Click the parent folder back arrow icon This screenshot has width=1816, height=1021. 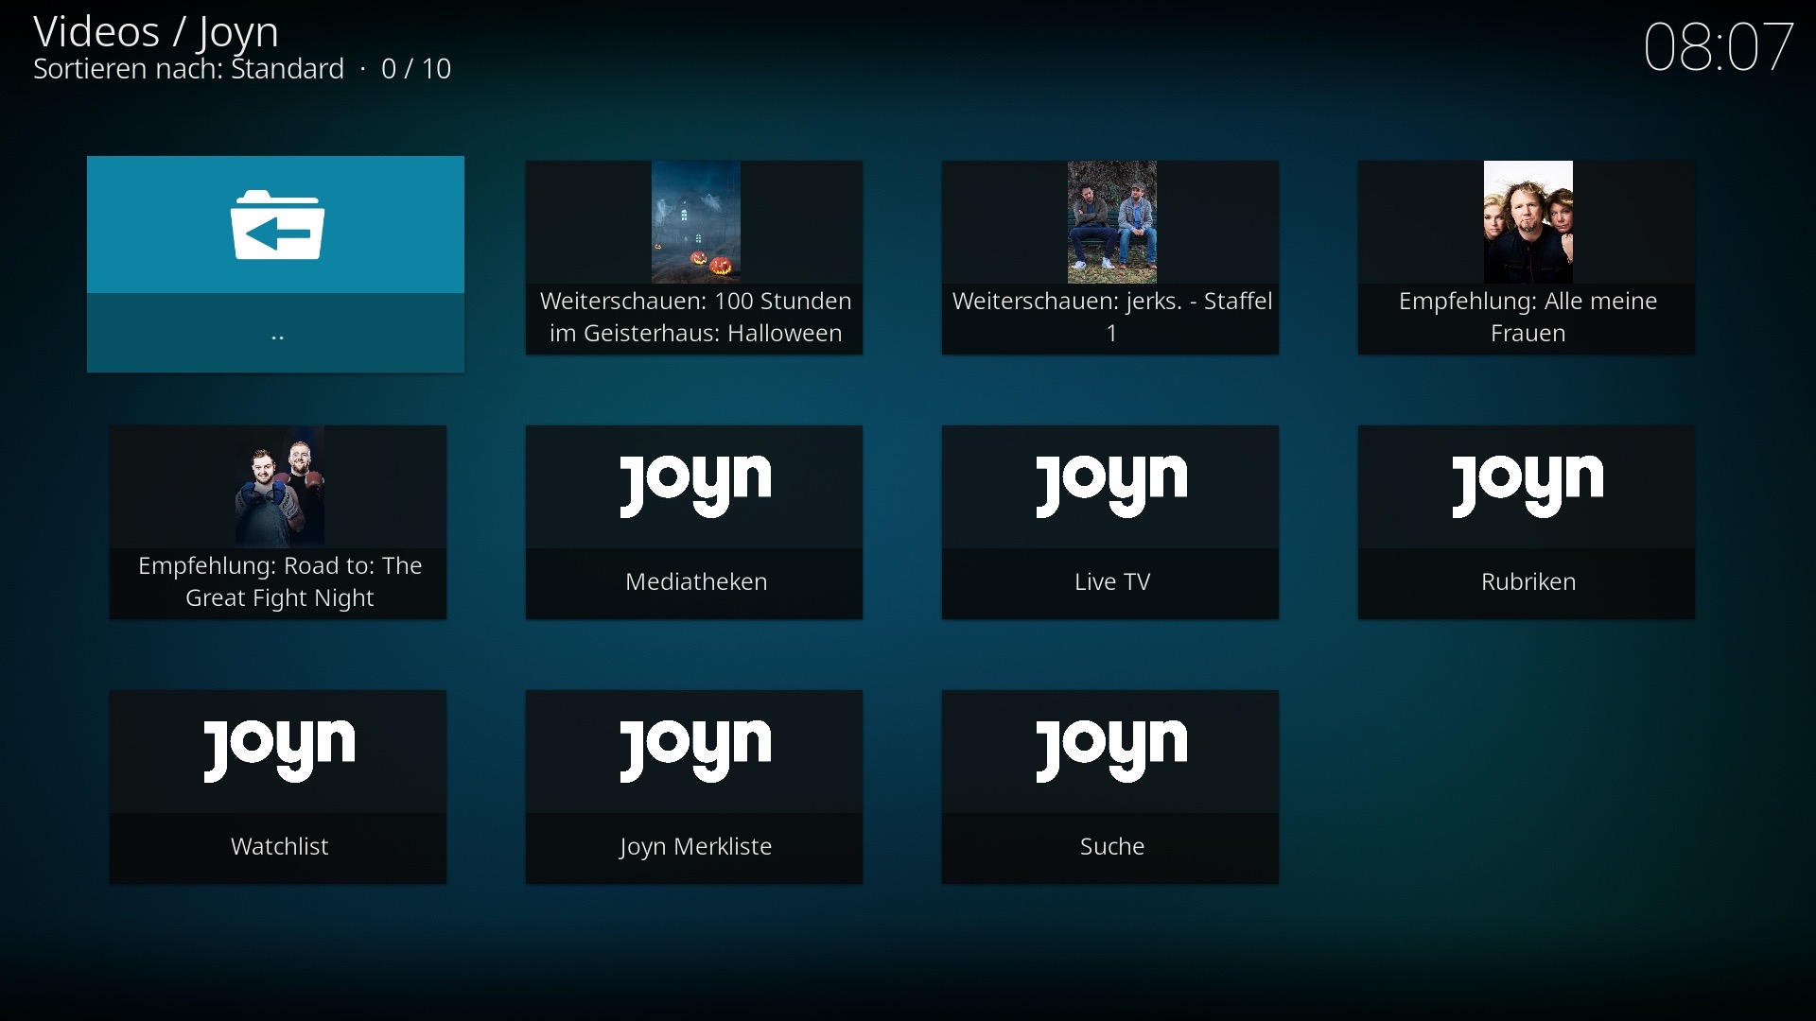point(277,225)
